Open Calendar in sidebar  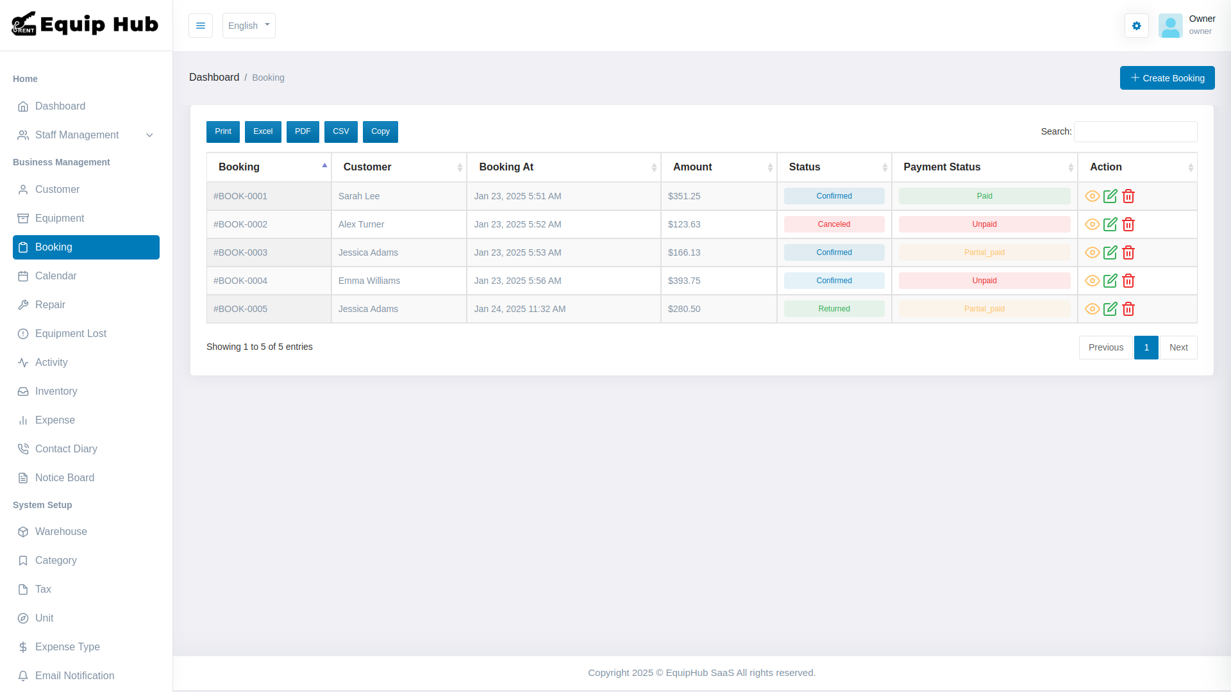(x=86, y=276)
